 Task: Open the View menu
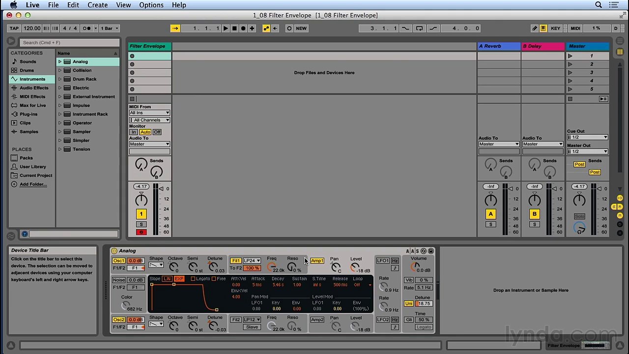123,5
